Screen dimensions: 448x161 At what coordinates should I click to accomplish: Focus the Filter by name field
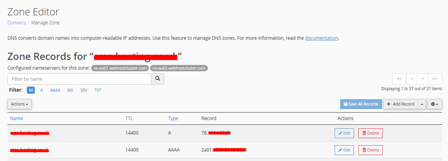[x=80, y=79]
